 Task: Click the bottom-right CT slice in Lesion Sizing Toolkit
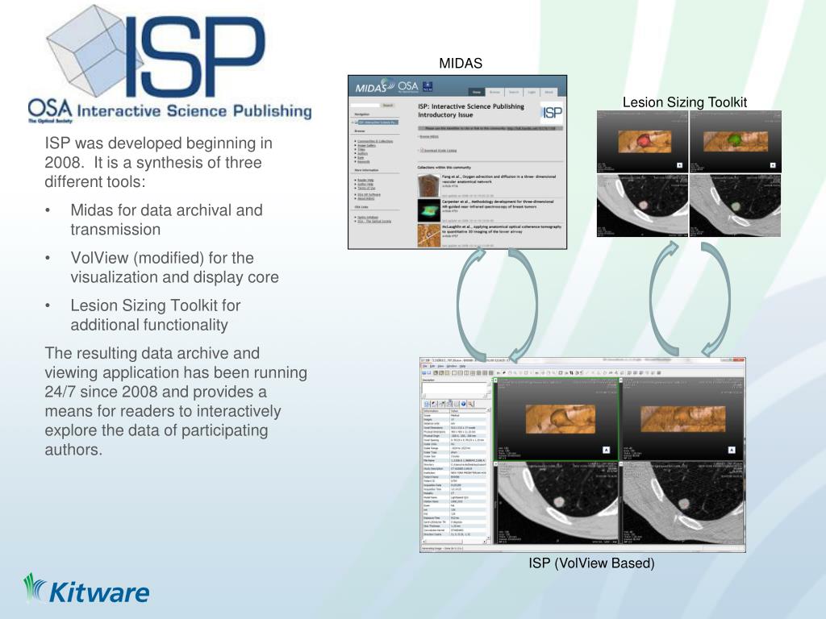[x=736, y=206]
